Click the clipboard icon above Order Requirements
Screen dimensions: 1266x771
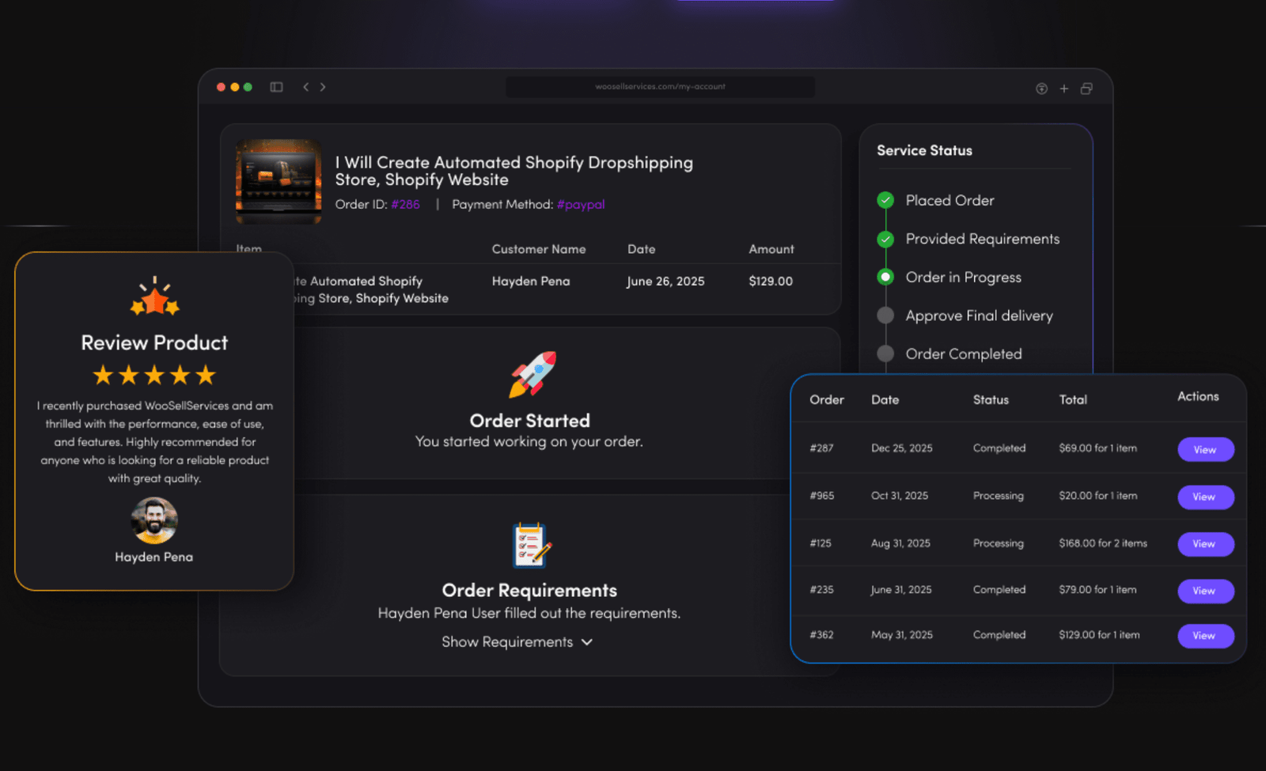click(x=531, y=546)
